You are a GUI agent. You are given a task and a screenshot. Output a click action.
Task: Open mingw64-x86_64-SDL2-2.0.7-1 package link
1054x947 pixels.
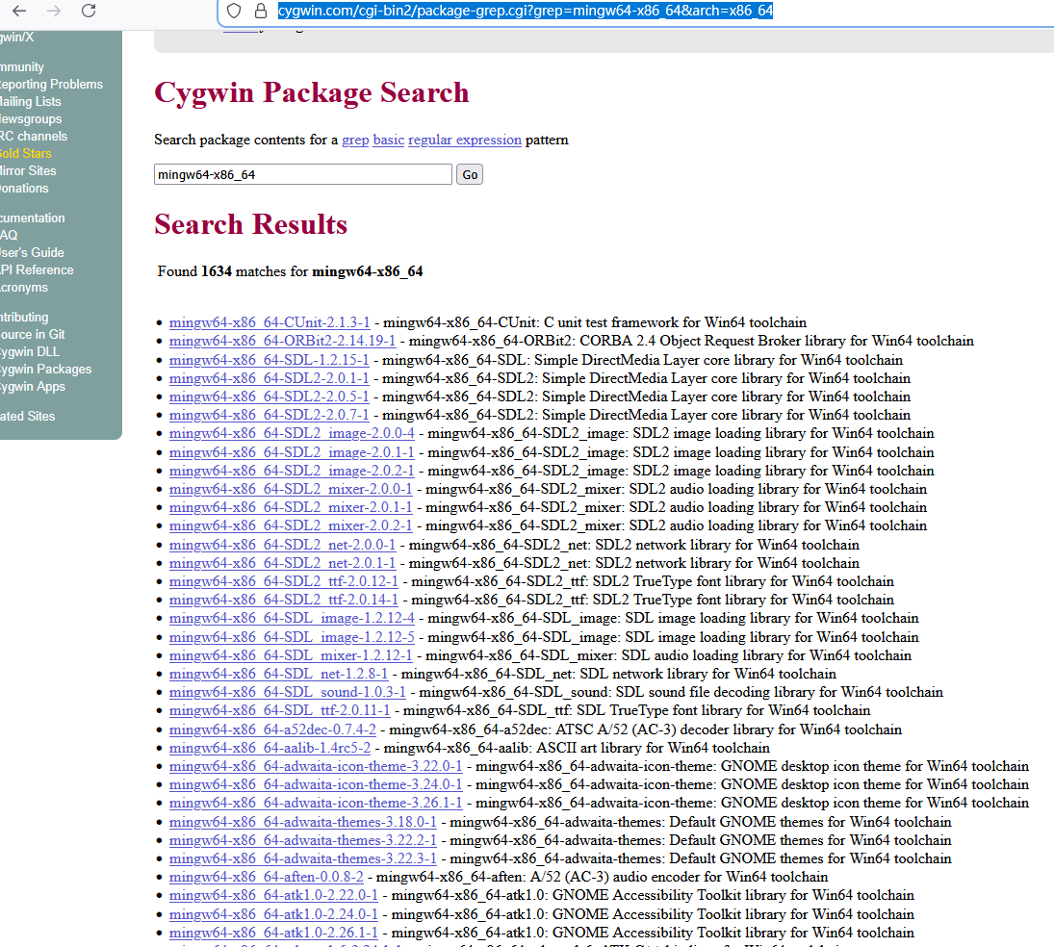[269, 415]
